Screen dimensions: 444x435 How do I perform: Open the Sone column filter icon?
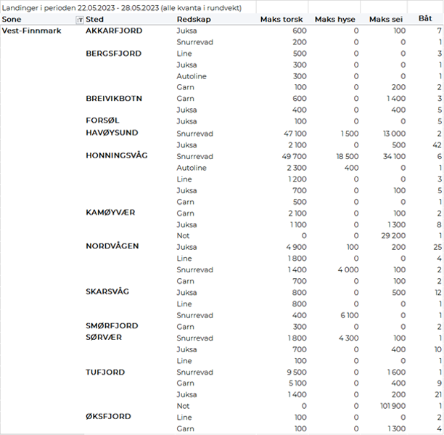point(79,20)
